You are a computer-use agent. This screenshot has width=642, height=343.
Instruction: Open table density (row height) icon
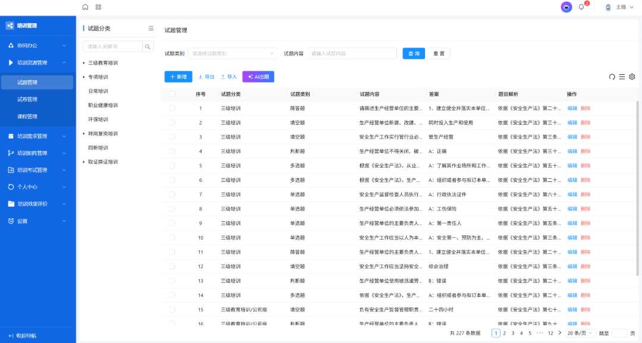point(622,77)
